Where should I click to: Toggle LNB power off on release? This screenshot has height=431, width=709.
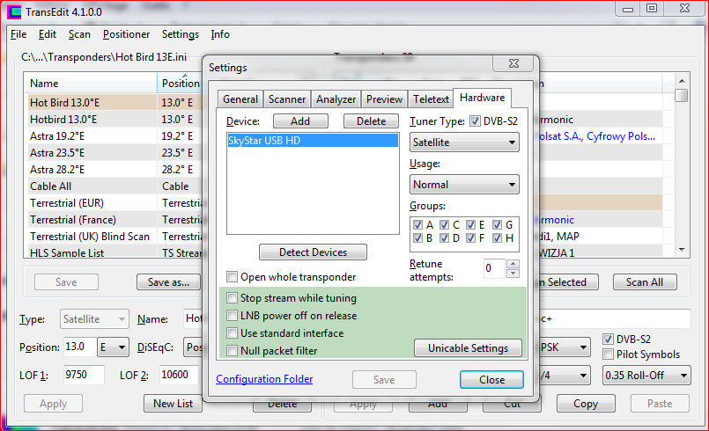click(233, 316)
